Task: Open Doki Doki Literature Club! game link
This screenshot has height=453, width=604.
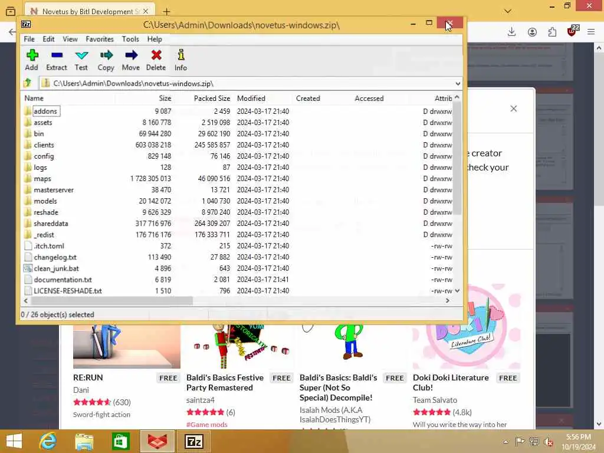Action: tap(451, 382)
